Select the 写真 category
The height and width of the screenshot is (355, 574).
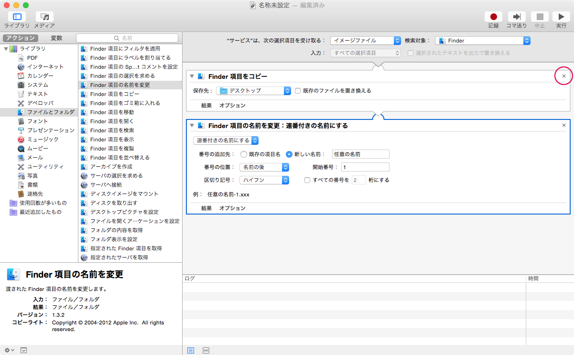coord(32,176)
